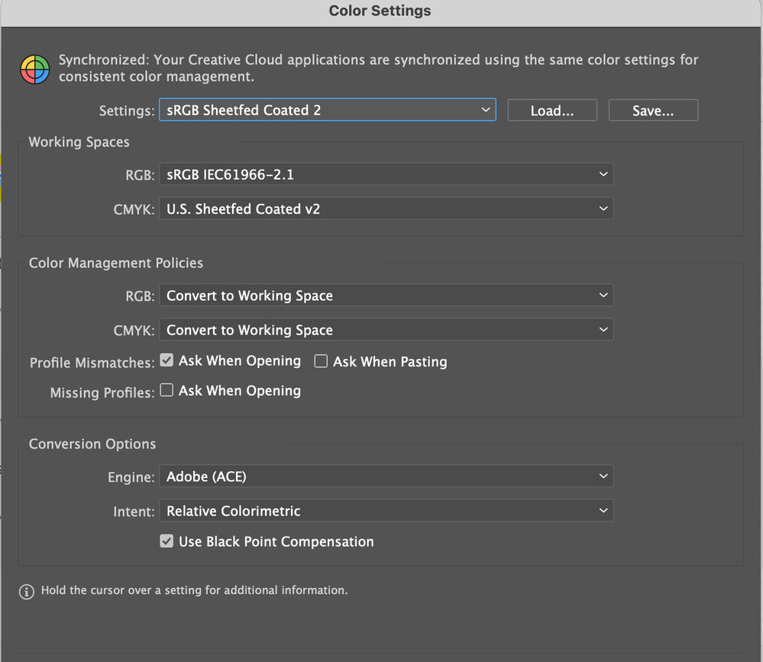Expand the CMYK color management policy dropdown
Viewport: 763px width, 662px height.
386,330
